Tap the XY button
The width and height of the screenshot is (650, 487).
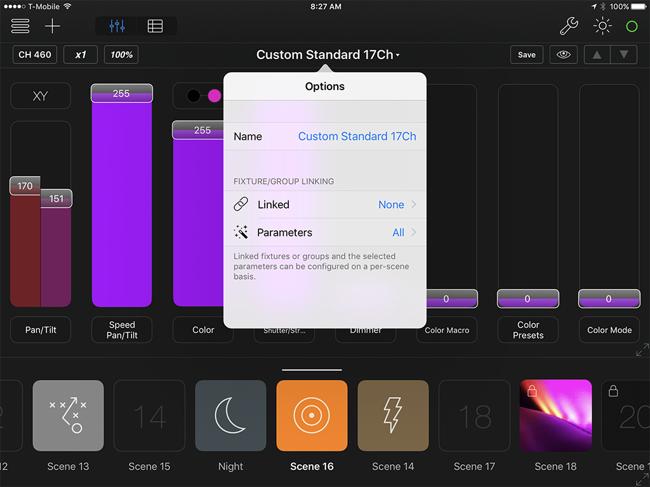point(41,96)
